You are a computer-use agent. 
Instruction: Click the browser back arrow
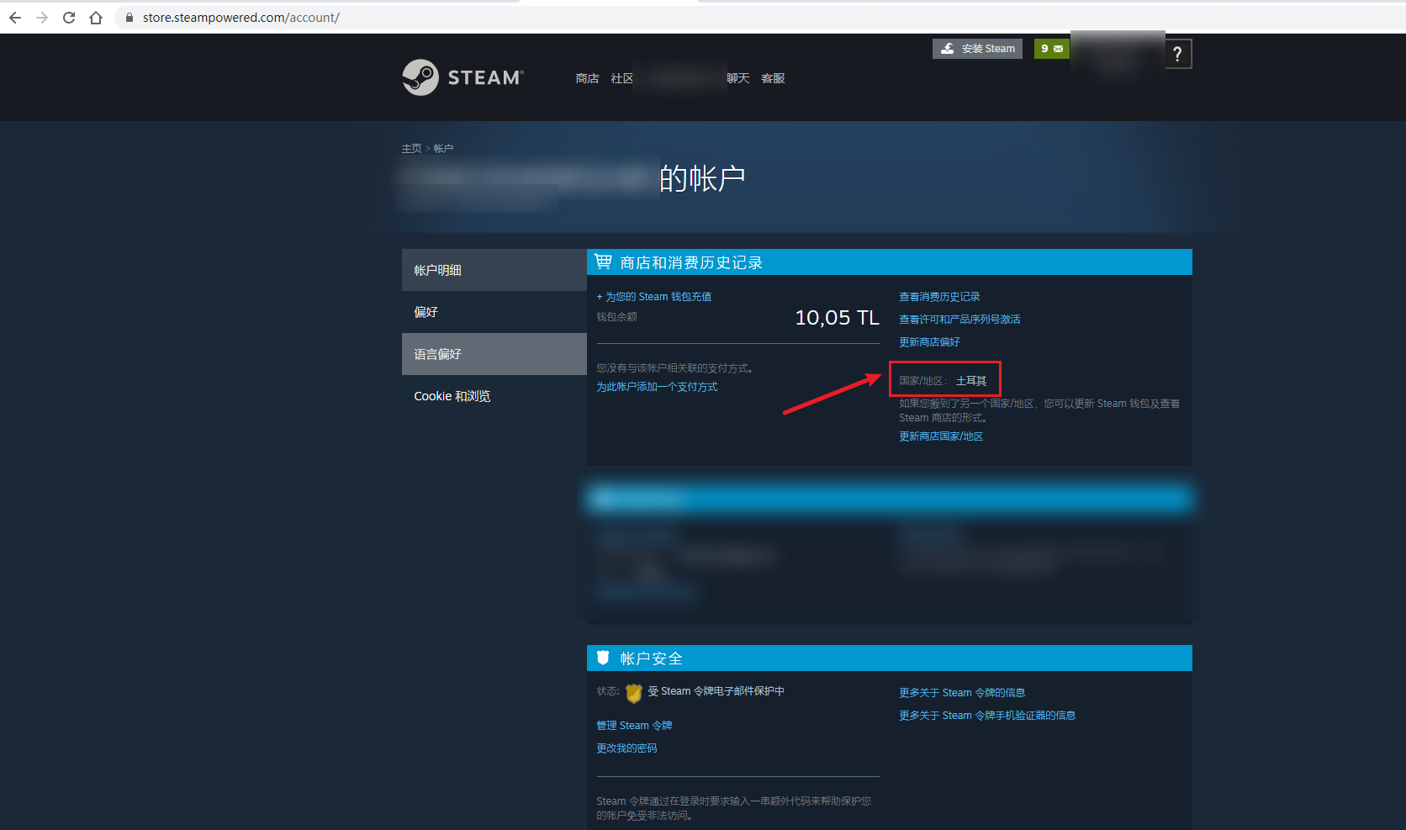(x=15, y=18)
